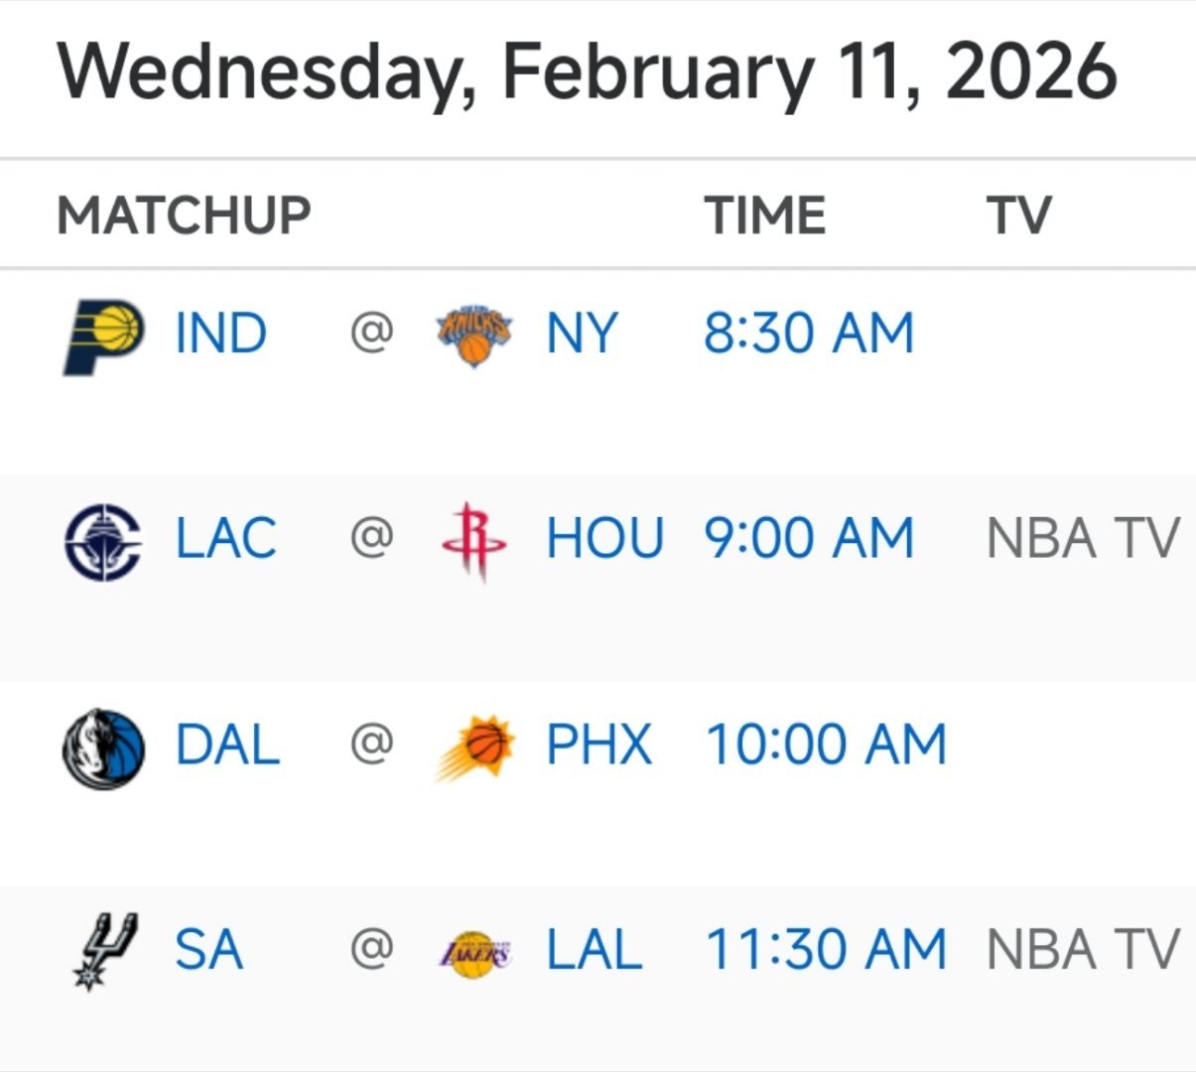Click the Phoenix Suns logo

click(x=475, y=747)
